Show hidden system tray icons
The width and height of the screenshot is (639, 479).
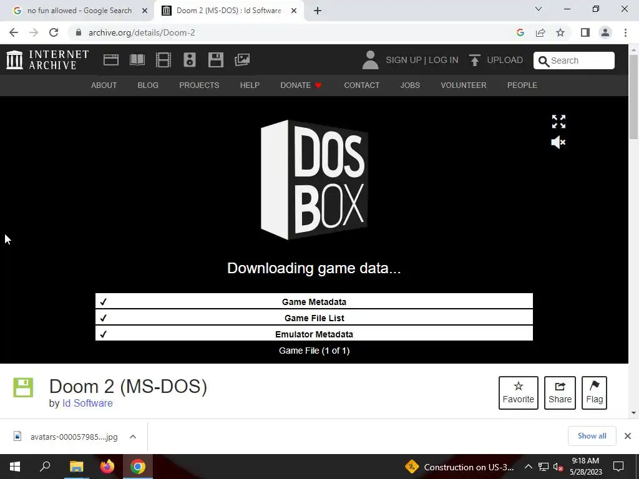coord(528,467)
